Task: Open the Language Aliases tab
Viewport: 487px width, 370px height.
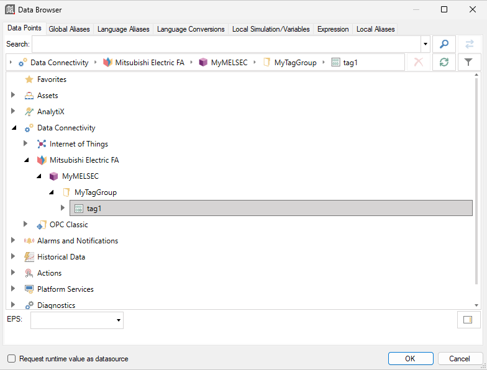Action: click(x=123, y=29)
